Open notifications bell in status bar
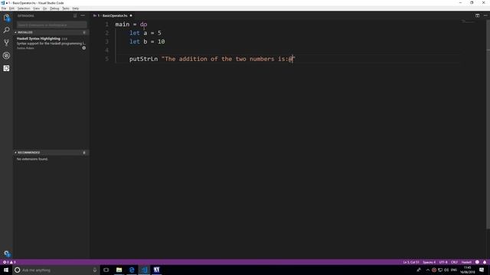This screenshot has height=275, width=490. 485,262
